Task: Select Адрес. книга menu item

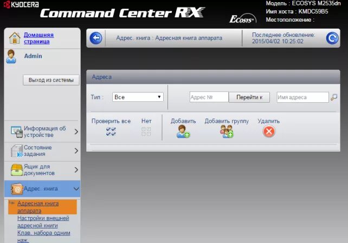Action: pyautogui.click(x=42, y=189)
